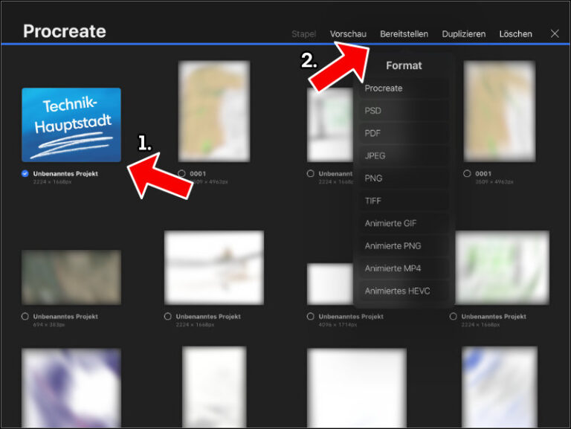Image resolution: width=571 pixels, height=429 pixels.
Task: Choose Procreate format in Format menu
Action: 404,88
